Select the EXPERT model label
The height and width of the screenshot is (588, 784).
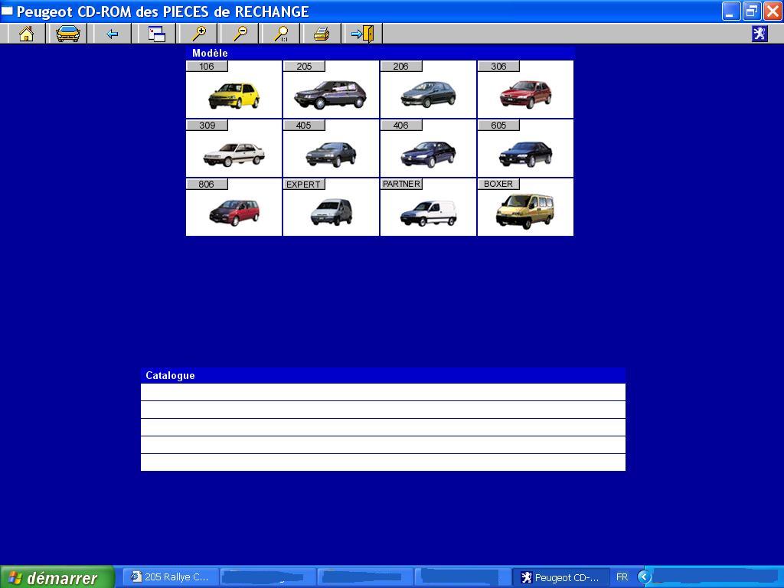[304, 184]
